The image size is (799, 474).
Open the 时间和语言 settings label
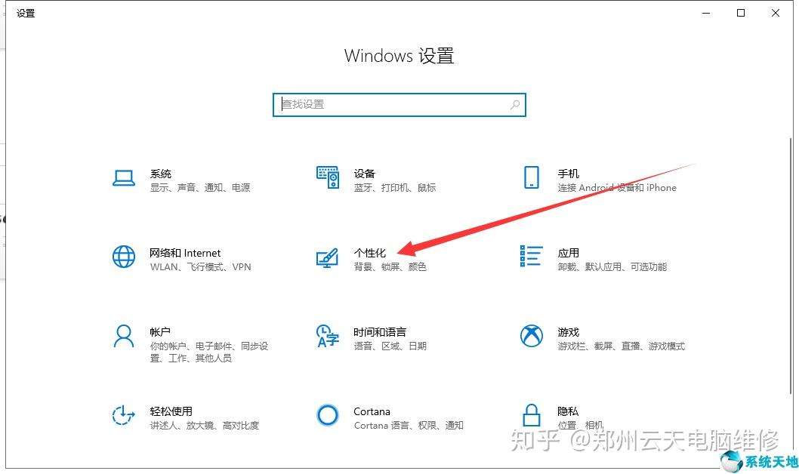[380, 332]
